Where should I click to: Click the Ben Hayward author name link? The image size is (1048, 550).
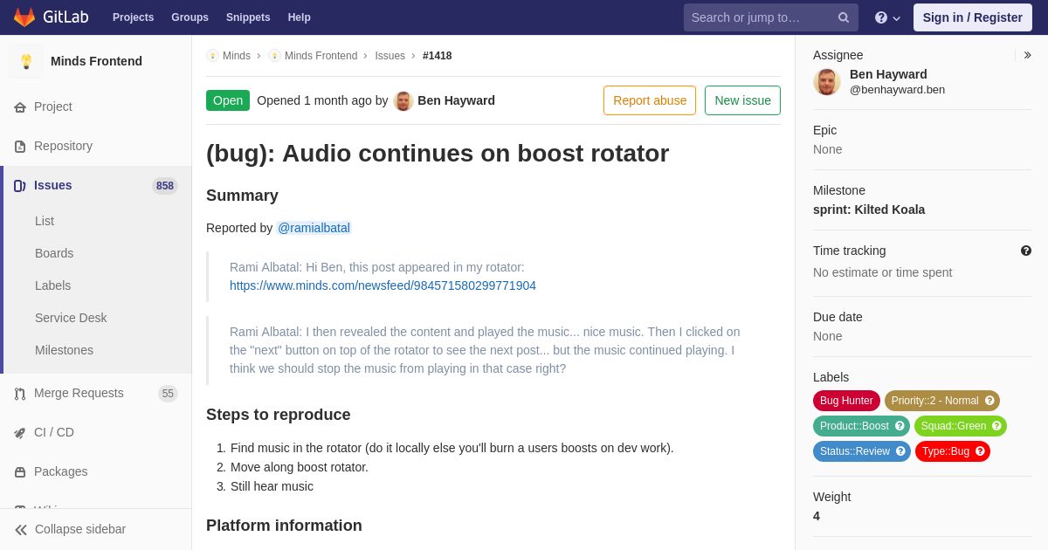(x=456, y=100)
